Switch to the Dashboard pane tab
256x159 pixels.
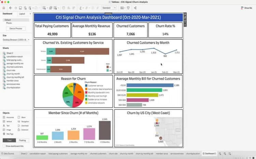(8, 14)
